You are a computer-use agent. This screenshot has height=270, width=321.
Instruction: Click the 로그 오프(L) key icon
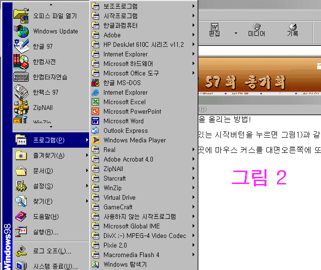point(21,251)
